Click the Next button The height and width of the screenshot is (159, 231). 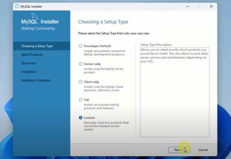click(x=179, y=150)
